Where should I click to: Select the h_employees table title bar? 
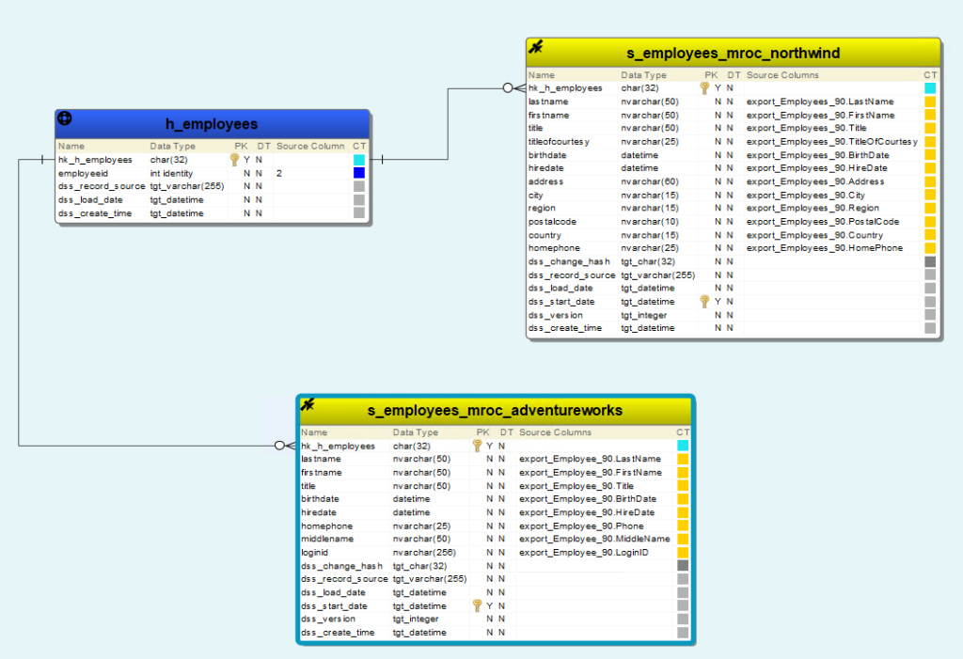pyautogui.click(x=212, y=124)
